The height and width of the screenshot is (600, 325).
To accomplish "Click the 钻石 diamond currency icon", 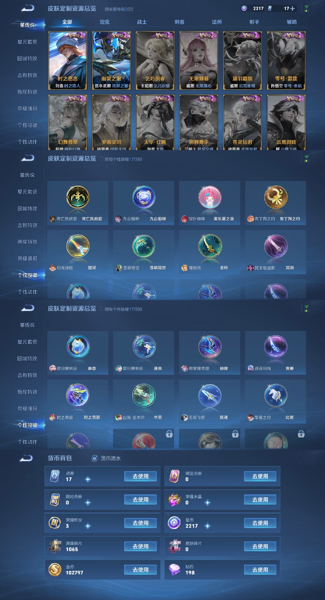I will [174, 570].
